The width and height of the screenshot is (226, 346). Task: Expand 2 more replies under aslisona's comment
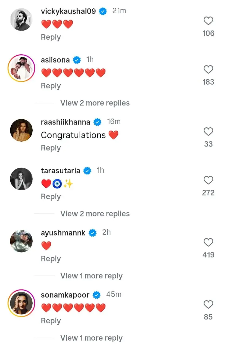[x=95, y=103]
